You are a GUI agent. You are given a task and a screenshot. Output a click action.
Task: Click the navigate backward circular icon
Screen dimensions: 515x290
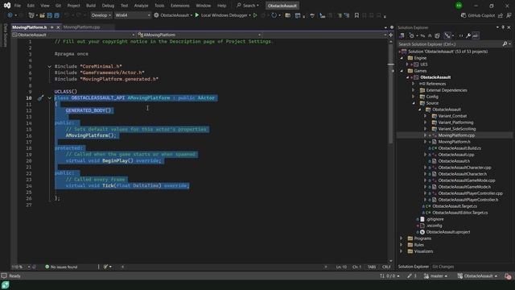pos(10,15)
